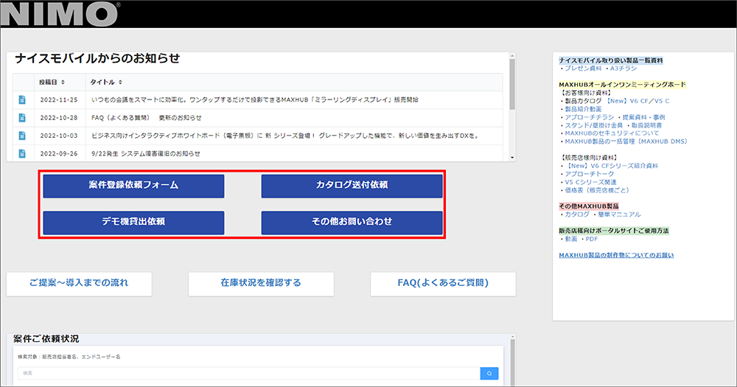Image resolution: width=737 pixels, height=387 pixels.
Task: Open the 動画 usage guide link
Action: [x=570, y=239]
